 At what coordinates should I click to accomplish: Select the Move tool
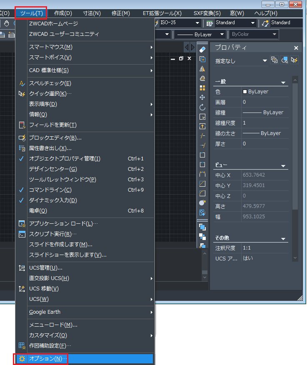pyautogui.click(x=202, y=97)
